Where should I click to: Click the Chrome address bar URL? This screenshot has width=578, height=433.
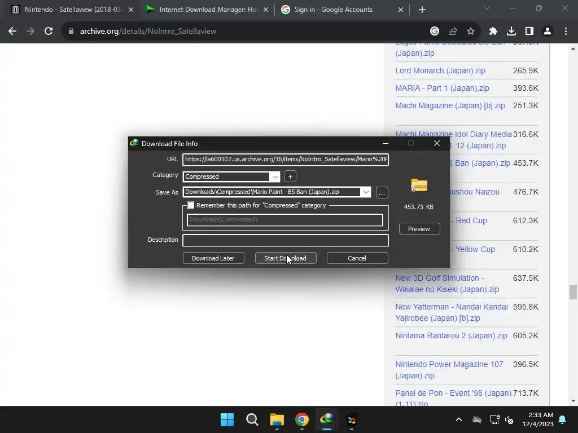pyautogui.click(x=148, y=32)
